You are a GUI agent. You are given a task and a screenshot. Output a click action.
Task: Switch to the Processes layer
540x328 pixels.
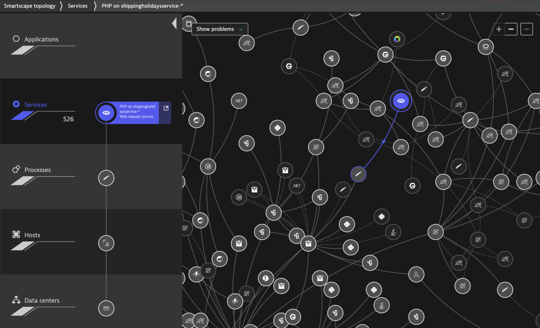click(37, 170)
